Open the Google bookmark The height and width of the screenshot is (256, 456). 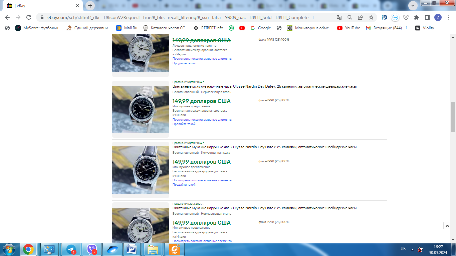[261, 28]
